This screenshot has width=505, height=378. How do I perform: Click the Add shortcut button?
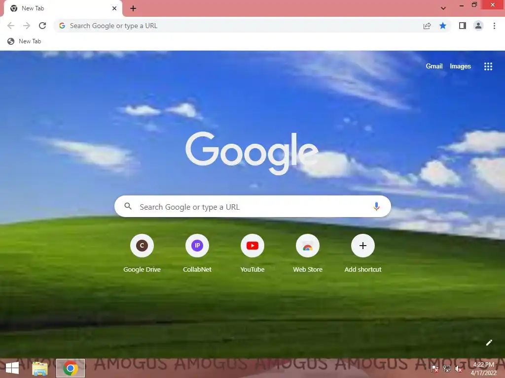pos(363,253)
